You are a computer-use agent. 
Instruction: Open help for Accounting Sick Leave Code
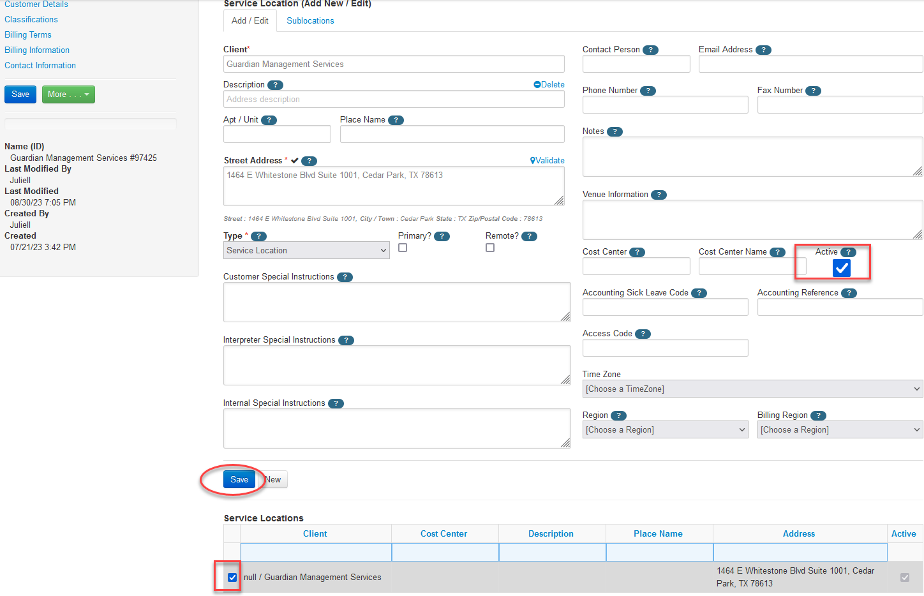pyautogui.click(x=699, y=293)
